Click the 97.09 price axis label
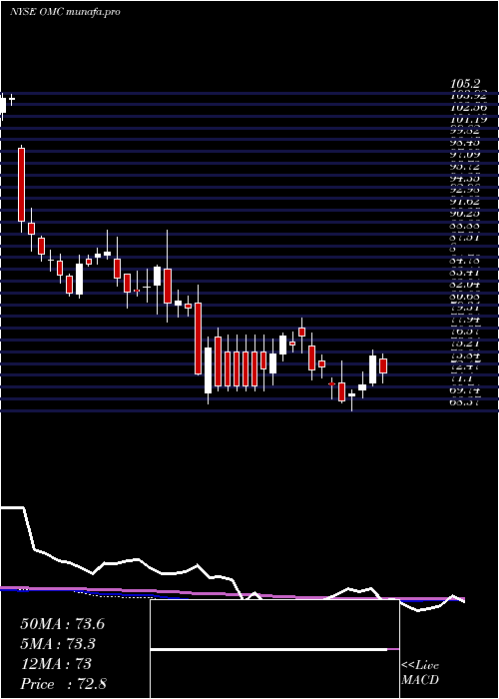The height and width of the screenshot is (699, 499). (x=467, y=154)
